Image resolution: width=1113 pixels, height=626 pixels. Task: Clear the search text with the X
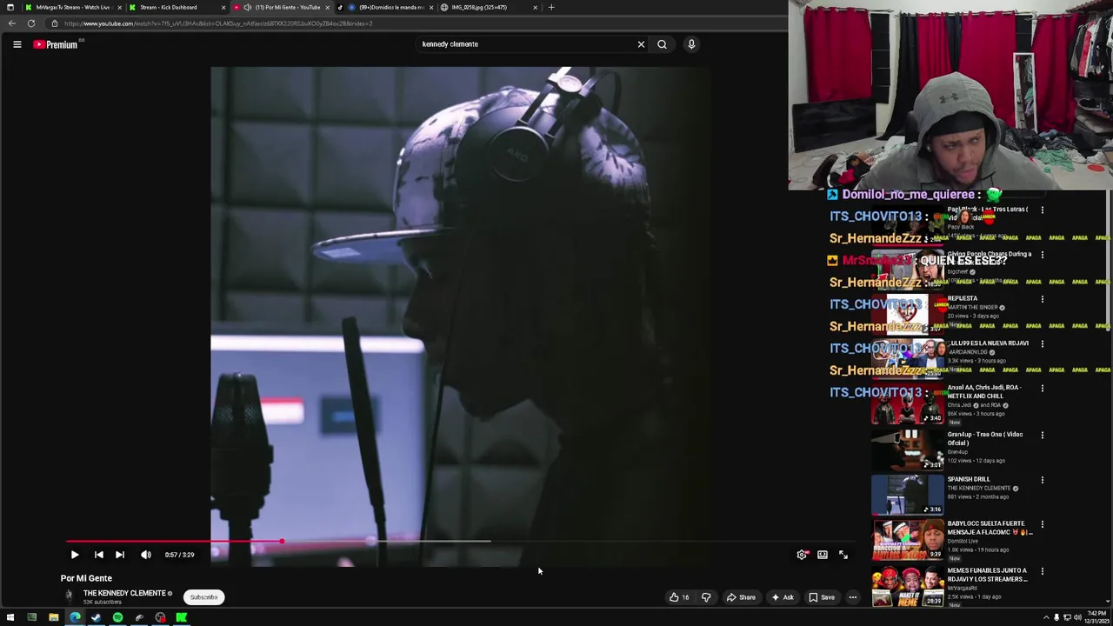coord(641,44)
